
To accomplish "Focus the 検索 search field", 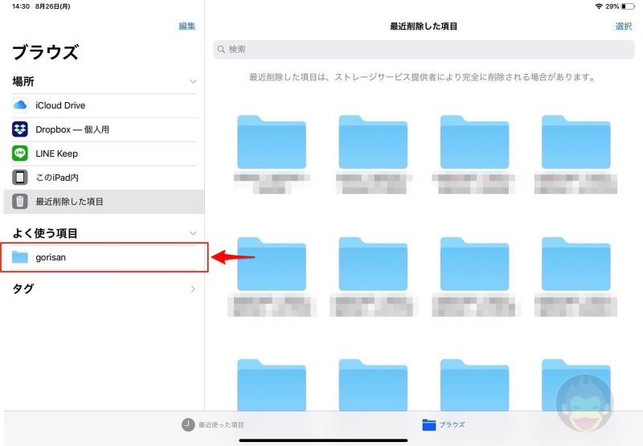I will pos(424,49).
